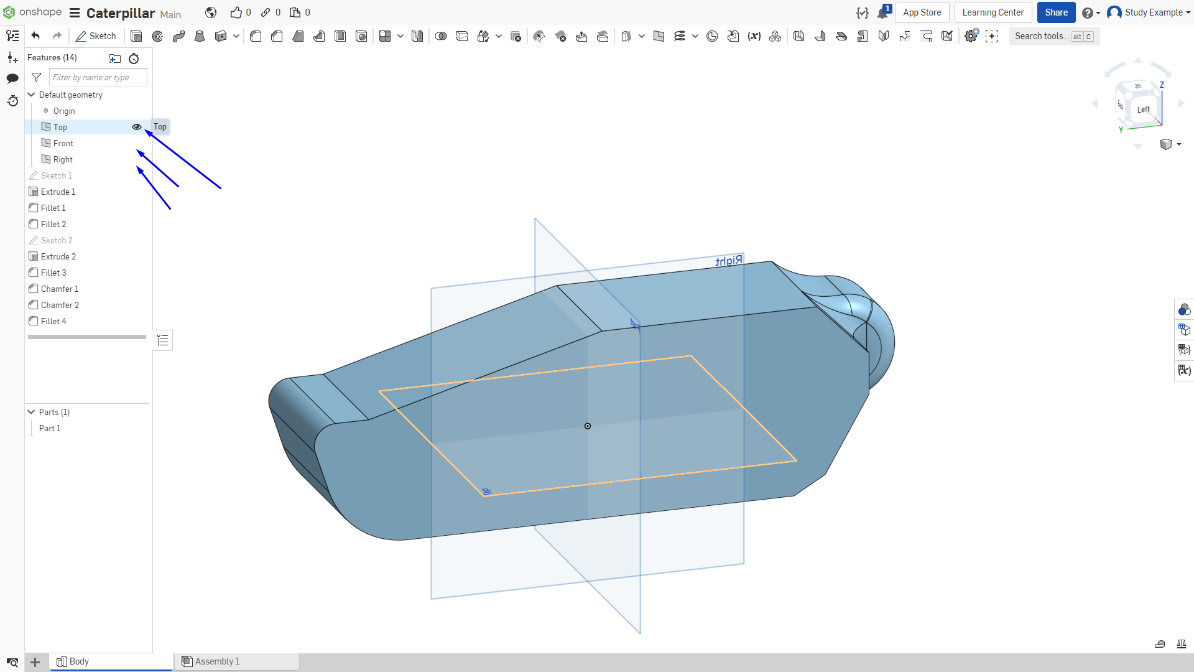
Task: Select Part 1 in parts list
Action: click(x=50, y=428)
